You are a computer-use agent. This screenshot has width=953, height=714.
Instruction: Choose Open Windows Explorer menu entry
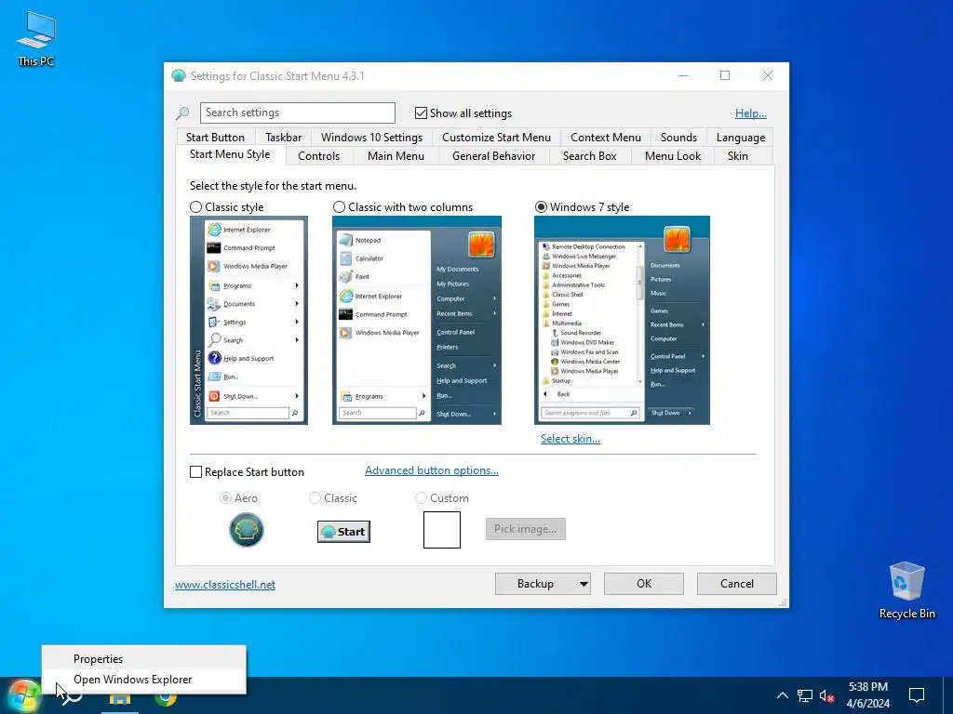[144, 680]
